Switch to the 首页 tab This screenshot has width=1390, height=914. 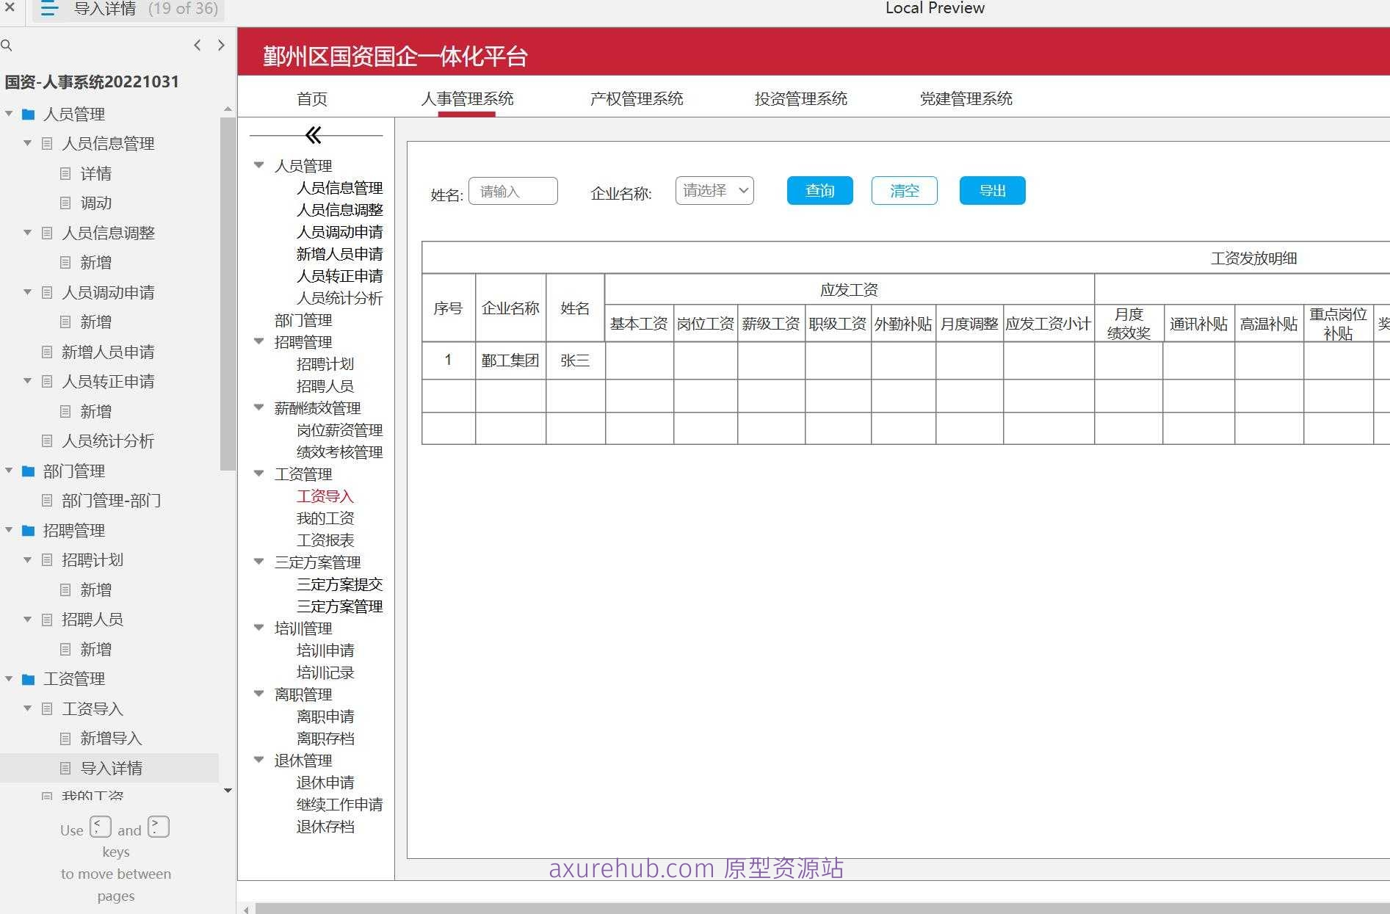(311, 98)
